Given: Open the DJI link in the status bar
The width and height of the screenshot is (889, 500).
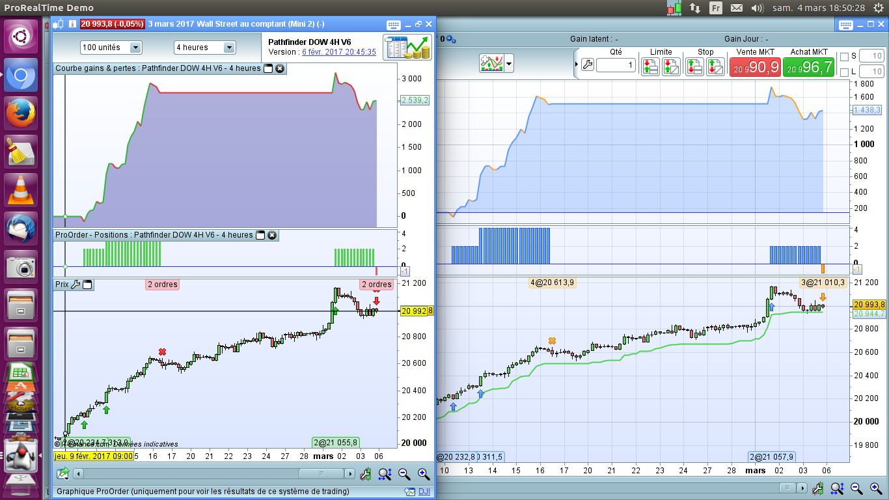Looking at the screenshot, I should click(424, 492).
